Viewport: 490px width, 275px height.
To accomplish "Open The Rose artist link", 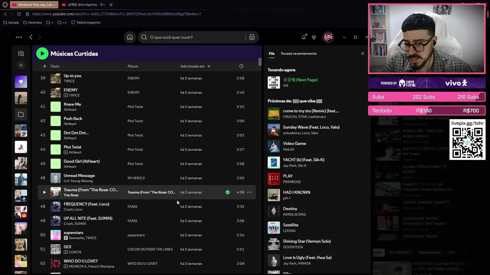I will click(x=71, y=195).
